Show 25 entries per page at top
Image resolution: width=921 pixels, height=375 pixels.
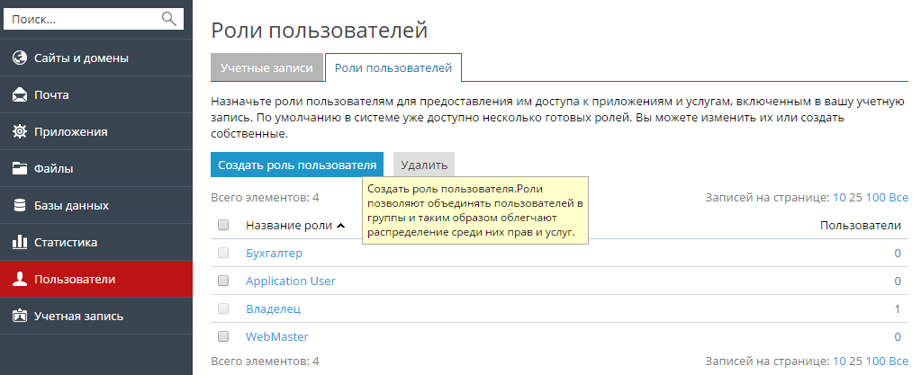pyautogui.click(x=855, y=198)
